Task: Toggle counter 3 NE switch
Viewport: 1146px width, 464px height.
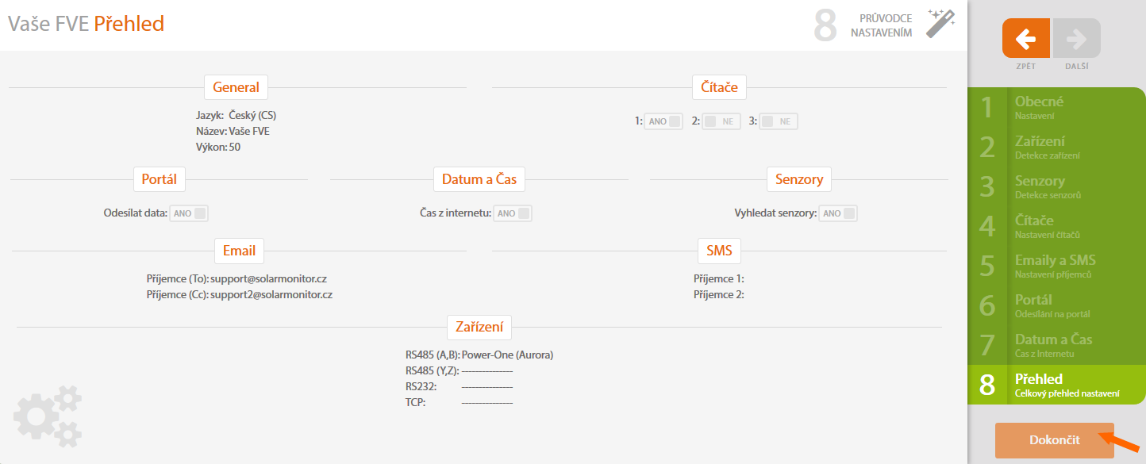Action: [x=778, y=121]
